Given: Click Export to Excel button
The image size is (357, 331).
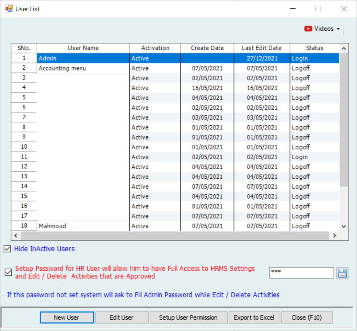Looking at the screenshot, I should tap(254, 317).
